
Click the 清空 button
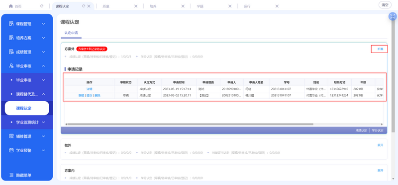(385, 5)
